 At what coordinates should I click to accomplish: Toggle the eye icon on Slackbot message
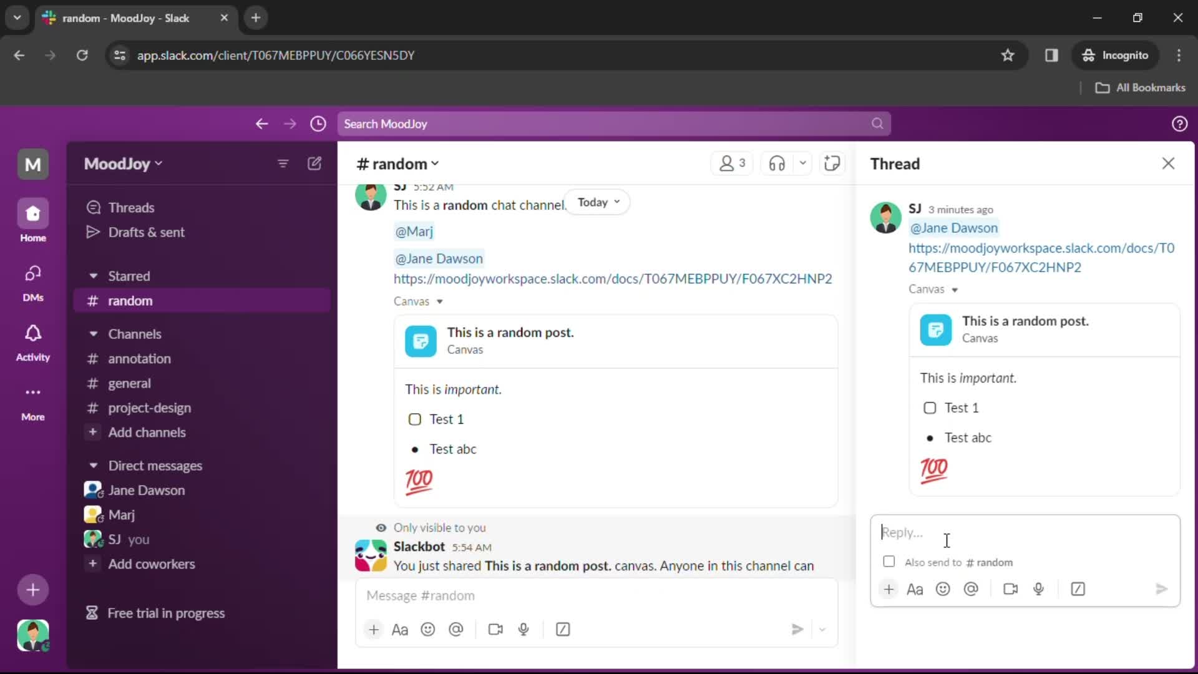[x=381, y=527]
